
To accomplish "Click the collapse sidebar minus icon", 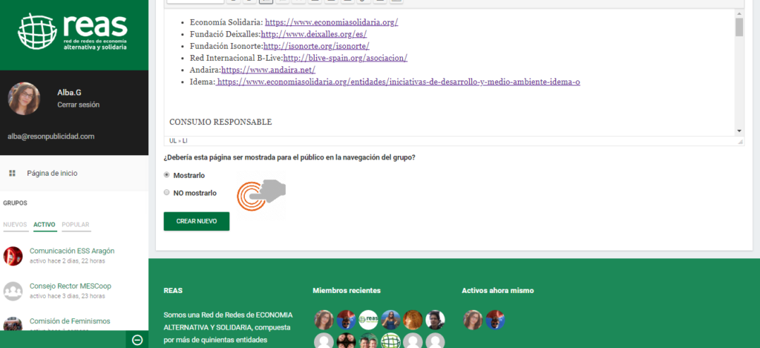I will [137, 340].
